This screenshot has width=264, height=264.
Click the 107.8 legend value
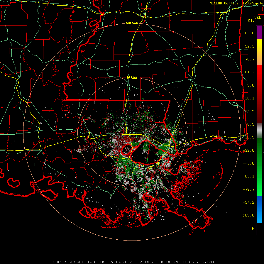coord(248,33)
